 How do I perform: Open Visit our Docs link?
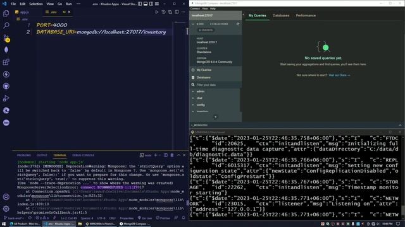339,75
